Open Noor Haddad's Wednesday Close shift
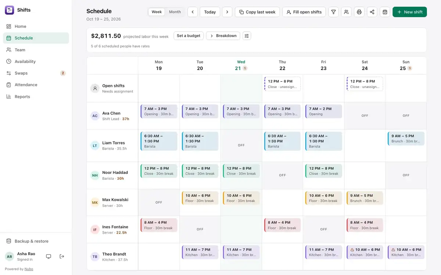The width and height of the screenshot is (441, 275). (241, 171)
